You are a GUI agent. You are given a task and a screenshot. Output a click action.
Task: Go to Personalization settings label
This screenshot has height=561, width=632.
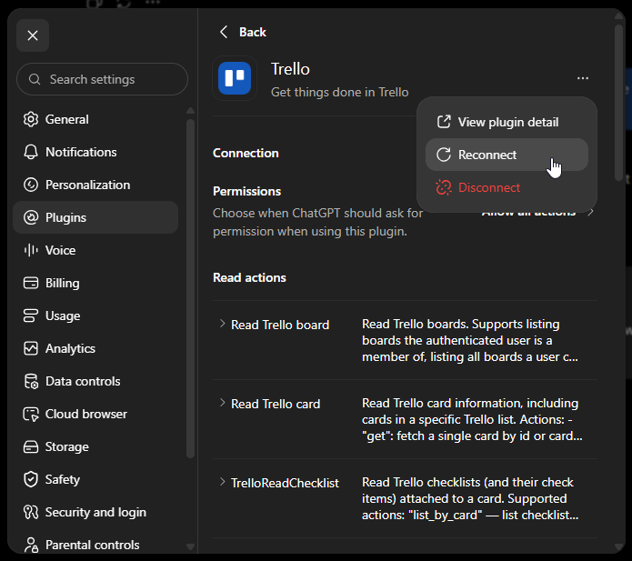(x=87, y=185)
